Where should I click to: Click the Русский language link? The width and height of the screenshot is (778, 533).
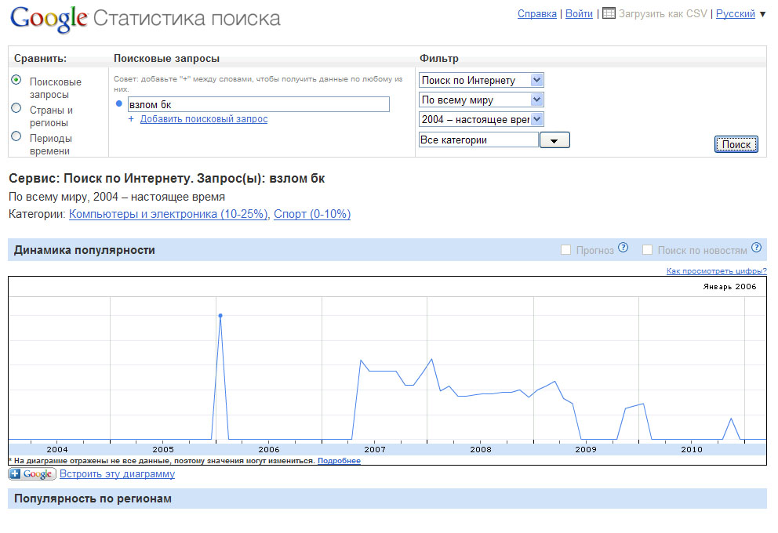tap(736, 14)
